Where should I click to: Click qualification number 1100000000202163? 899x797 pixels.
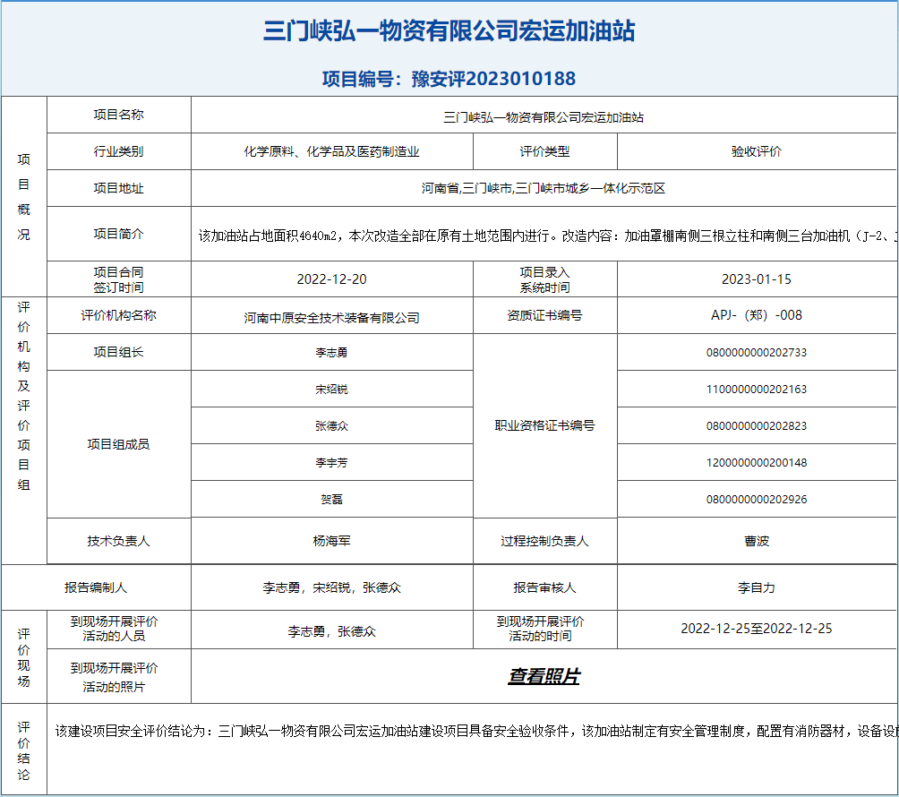(757, 389)
